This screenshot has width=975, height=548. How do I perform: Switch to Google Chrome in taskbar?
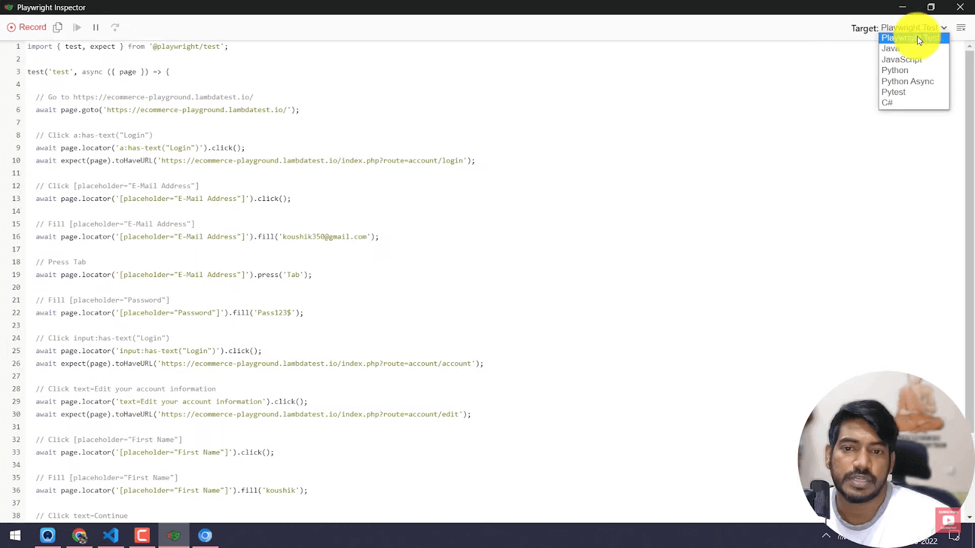79,536
